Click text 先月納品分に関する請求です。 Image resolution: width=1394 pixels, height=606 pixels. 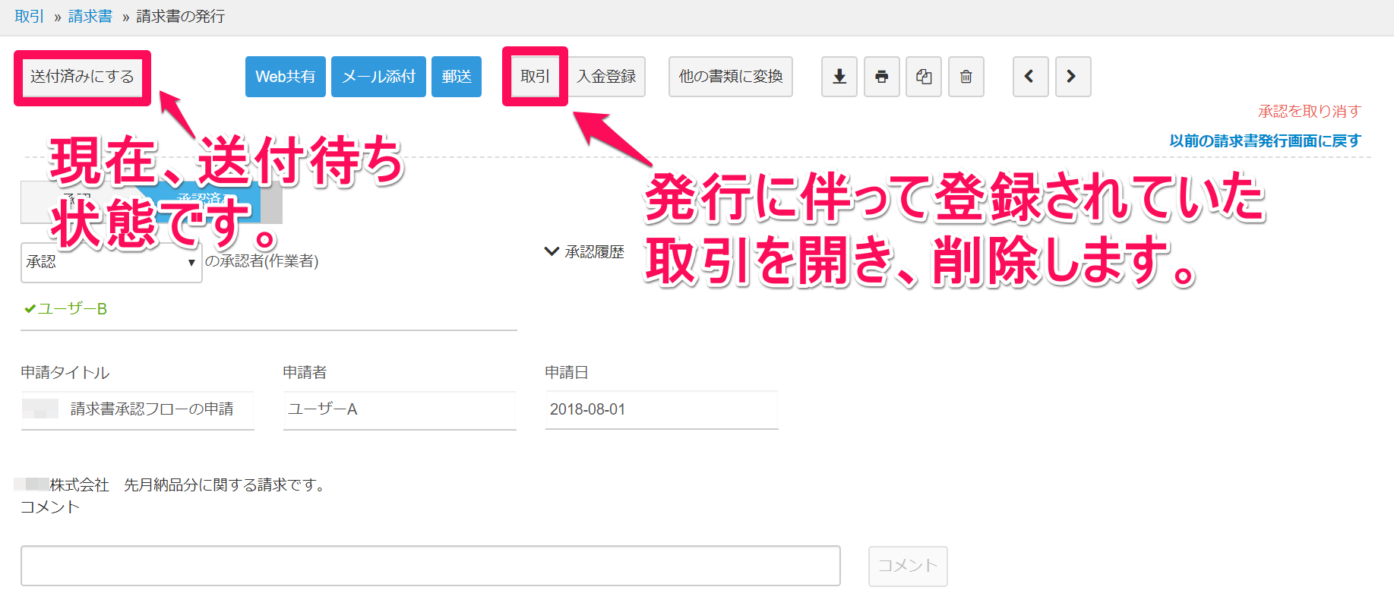(x=226, y=484)
